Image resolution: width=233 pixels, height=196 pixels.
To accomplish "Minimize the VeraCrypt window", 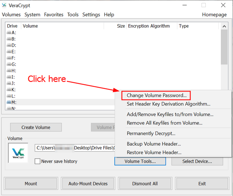I will pyautogui.click(x=185, y=5).
